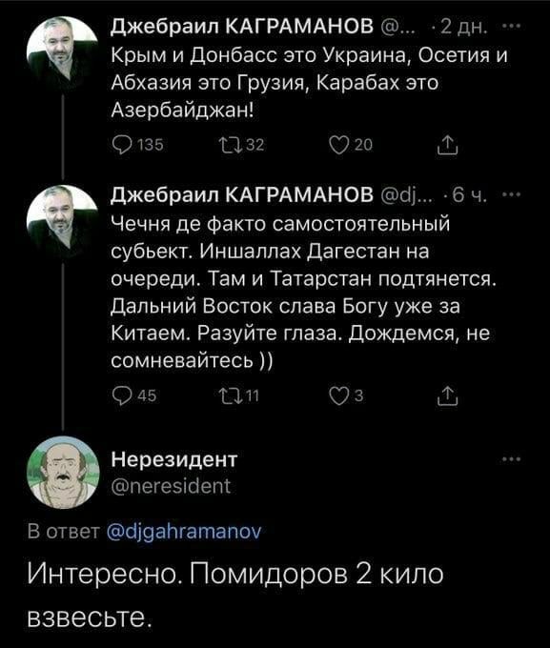View Нерезидент's cartoon avatar
The width and height of the screenshot is (550, 648).
[x=63, y=472]
